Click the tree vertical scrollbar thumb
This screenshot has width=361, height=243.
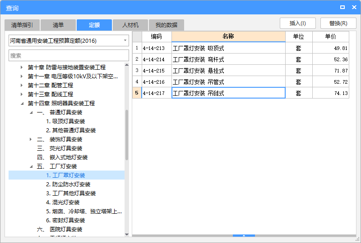pos(127,135)
